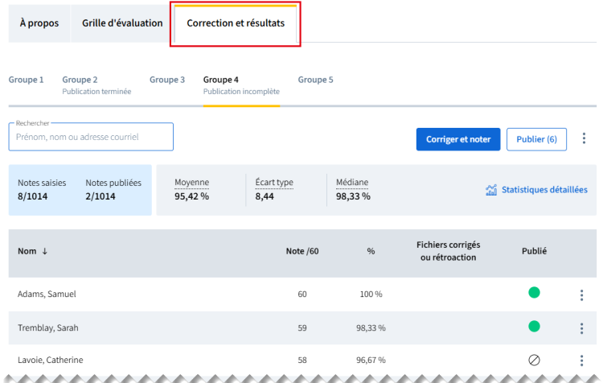603x383 pixels.
Task: Switch to the Groupe 5 tab
Action: click(x=315, y=80)
